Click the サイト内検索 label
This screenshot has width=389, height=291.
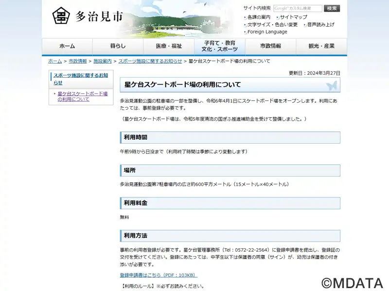[257, 8]
